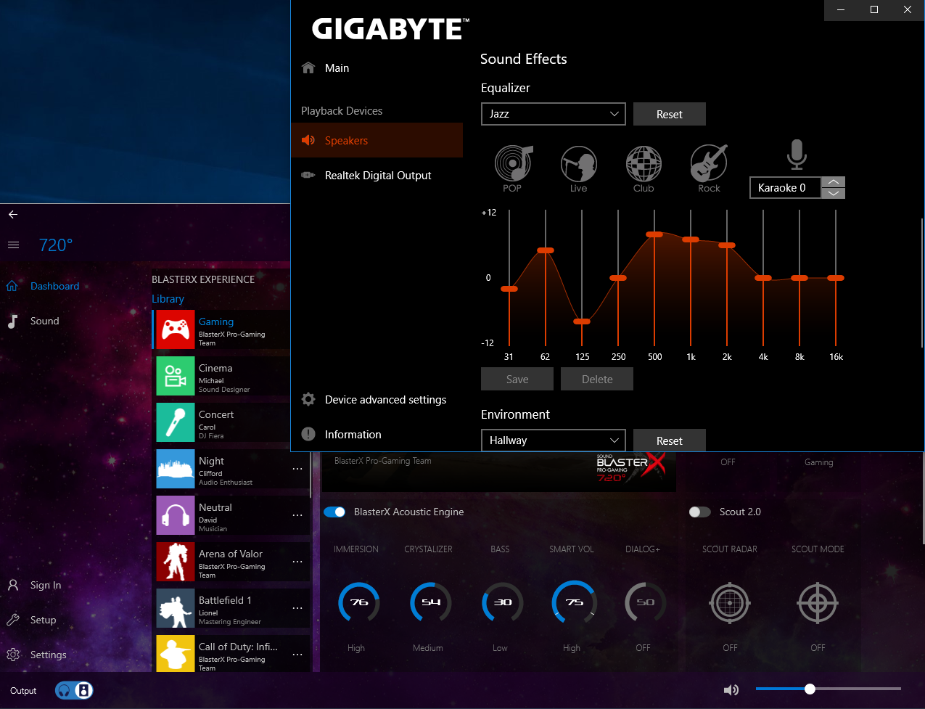Image resolution: width=925 pixels, height=709 pixels.
Task: Open the Neutral profile more options
Action: pyautogui.click(x=297, y=515)
